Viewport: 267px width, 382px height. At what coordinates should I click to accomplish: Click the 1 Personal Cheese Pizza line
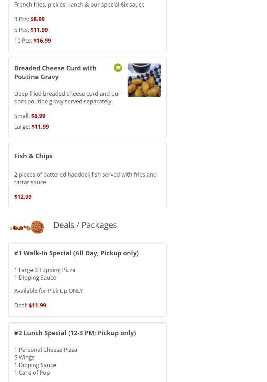tap(46, 350)
